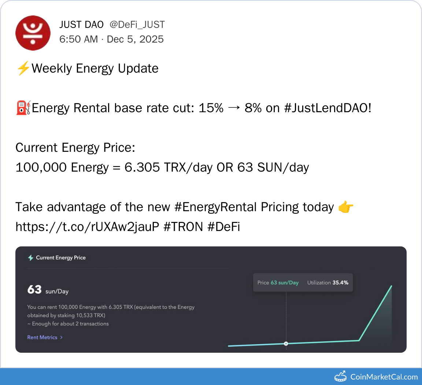The image size is (422, 385).
Task: Click the CoinMarketCal logo icon in the footer
Action: click(x=341, y=377)
